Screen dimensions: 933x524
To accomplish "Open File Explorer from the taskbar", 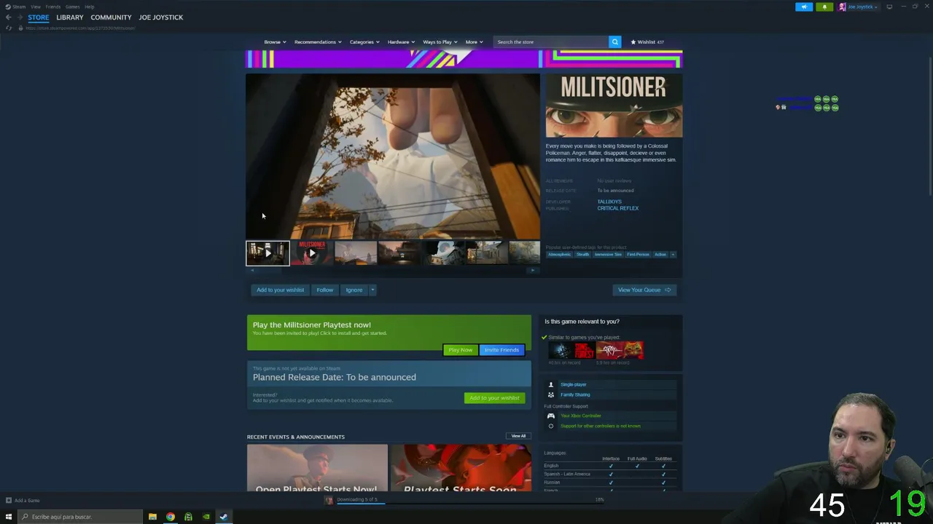I will click(152, 517).
